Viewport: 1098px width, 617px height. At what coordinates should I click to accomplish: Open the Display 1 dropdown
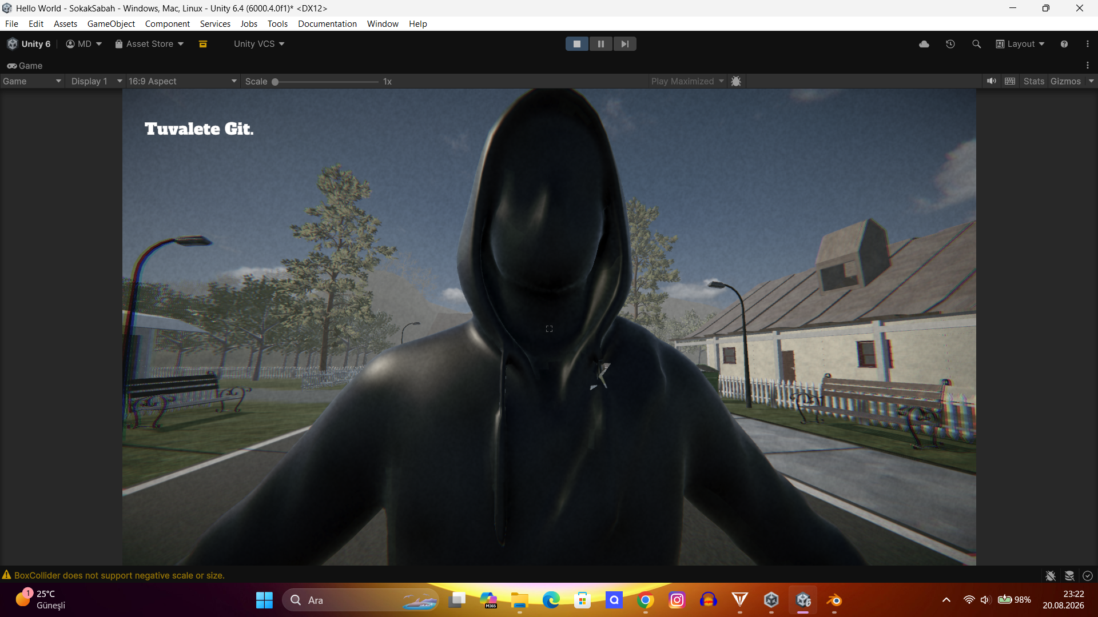(96, 81)
